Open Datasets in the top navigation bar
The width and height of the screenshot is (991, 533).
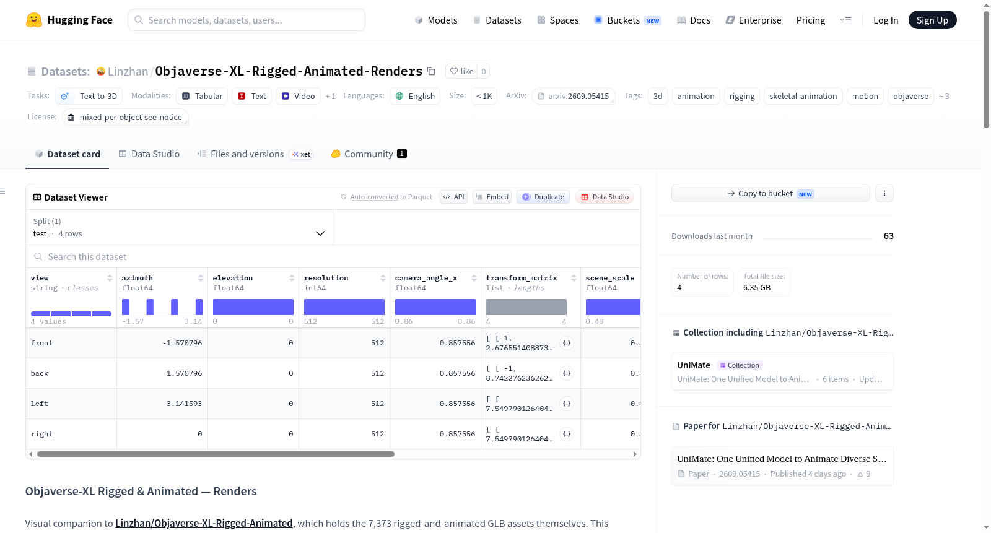[497, 20]
